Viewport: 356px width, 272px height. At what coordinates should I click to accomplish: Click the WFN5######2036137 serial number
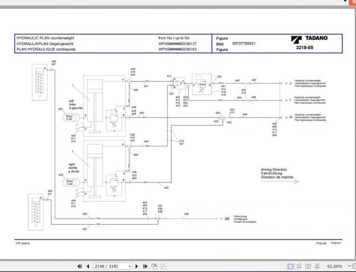pyautogui.click(x=177, y=43)
